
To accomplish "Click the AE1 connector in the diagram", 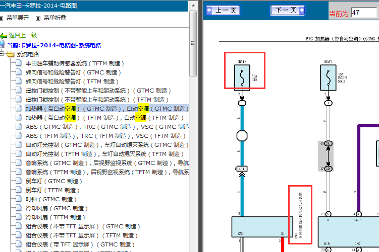I will point(241,169).
